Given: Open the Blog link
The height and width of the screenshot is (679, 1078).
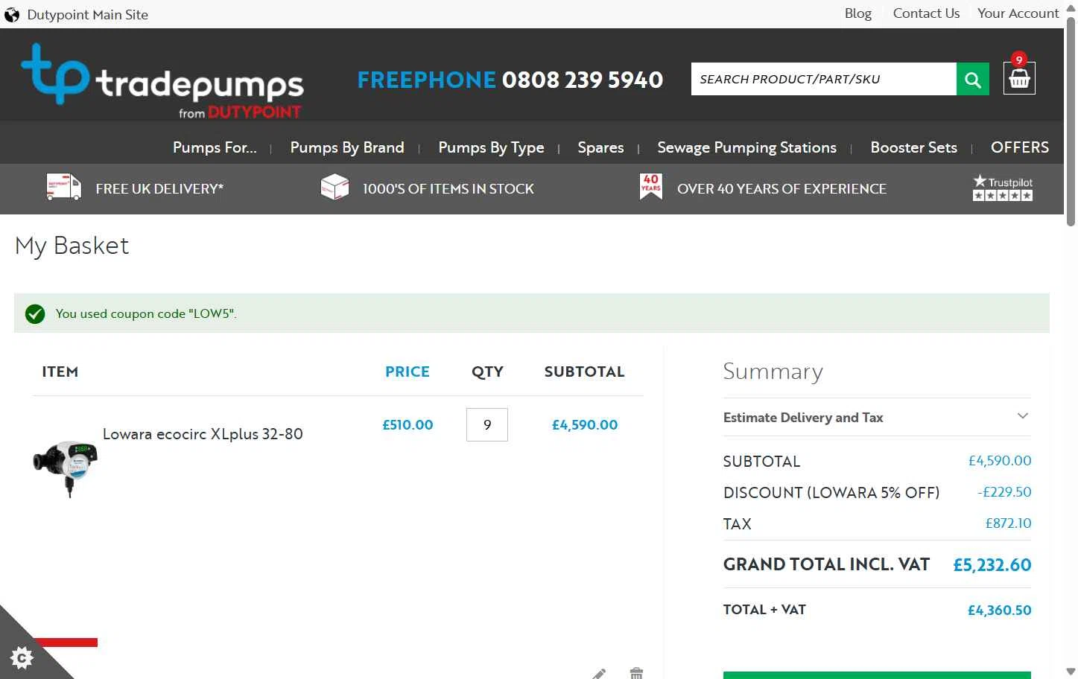Looking at the screenshot, I should click(857, 13).
